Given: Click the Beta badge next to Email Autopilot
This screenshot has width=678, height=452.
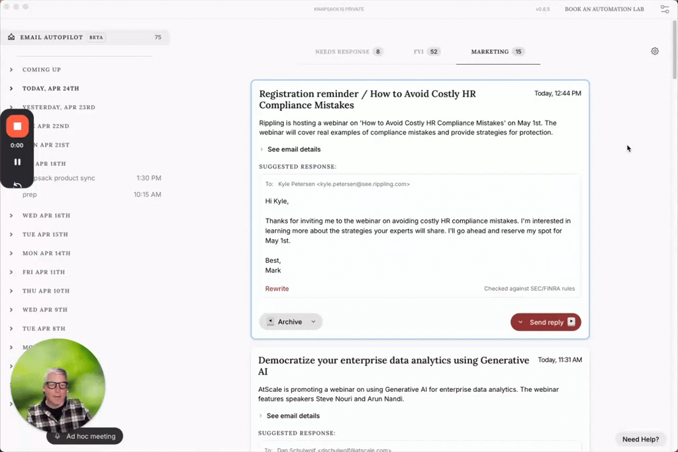Looking at the screenshot, I should pyautogui.click(x=96, y=38).
